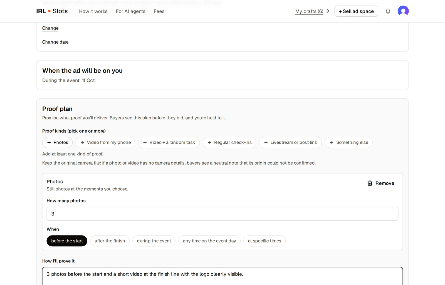Select 'after the finish' timing
The width and height of the screenshot is (445, 285).
tap(110, 241)
